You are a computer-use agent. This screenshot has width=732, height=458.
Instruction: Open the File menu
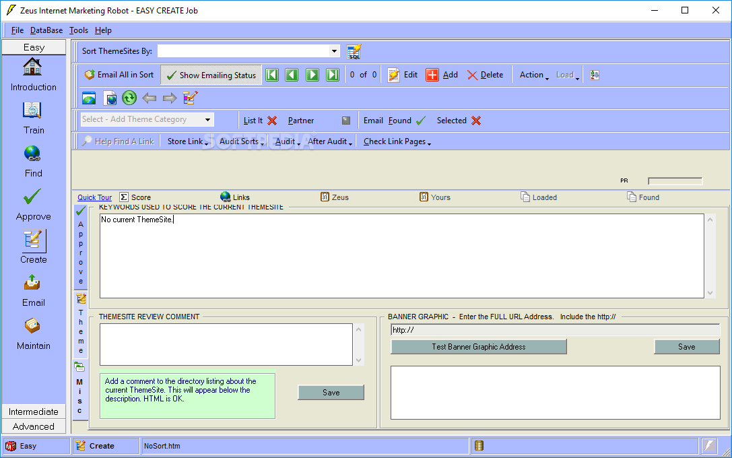[x=18, y=30]
